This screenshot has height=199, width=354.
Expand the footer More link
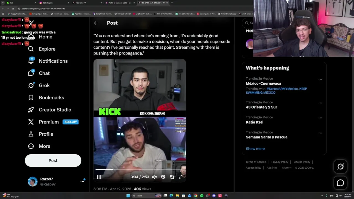click(x=287, y=168)
